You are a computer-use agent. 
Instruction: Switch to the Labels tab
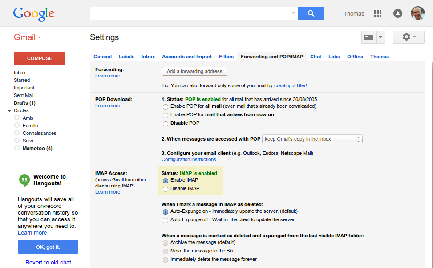point(126,57)
